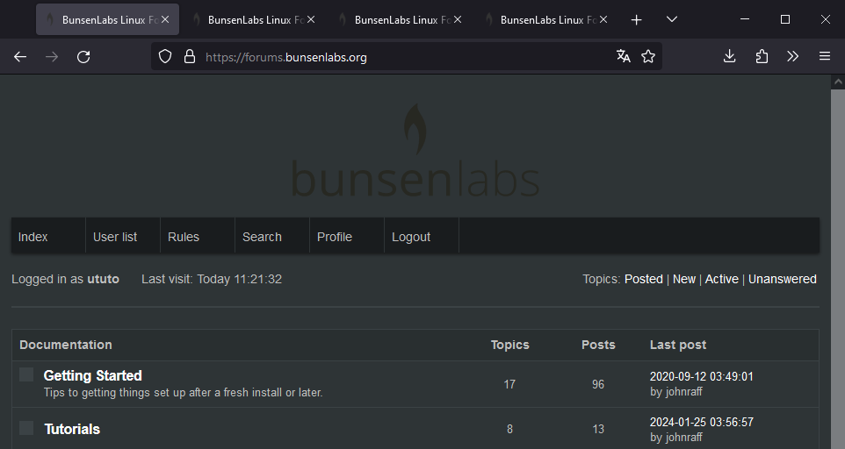
Task: Close the third BunsenLabs tab
Action: click(458, 19)
